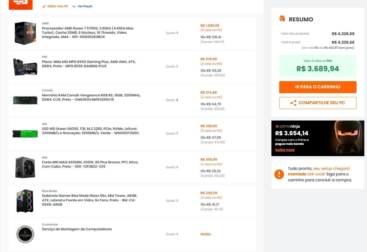The image size is (367, 252).
Task: Click the share icon in Compartilhe button
Action: [293, 103]
